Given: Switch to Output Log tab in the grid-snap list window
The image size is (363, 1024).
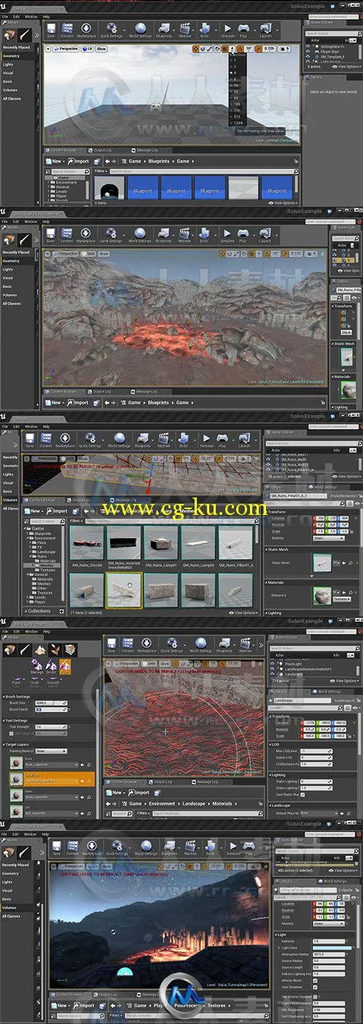Looking at the screenshot, I should (103, 150).
